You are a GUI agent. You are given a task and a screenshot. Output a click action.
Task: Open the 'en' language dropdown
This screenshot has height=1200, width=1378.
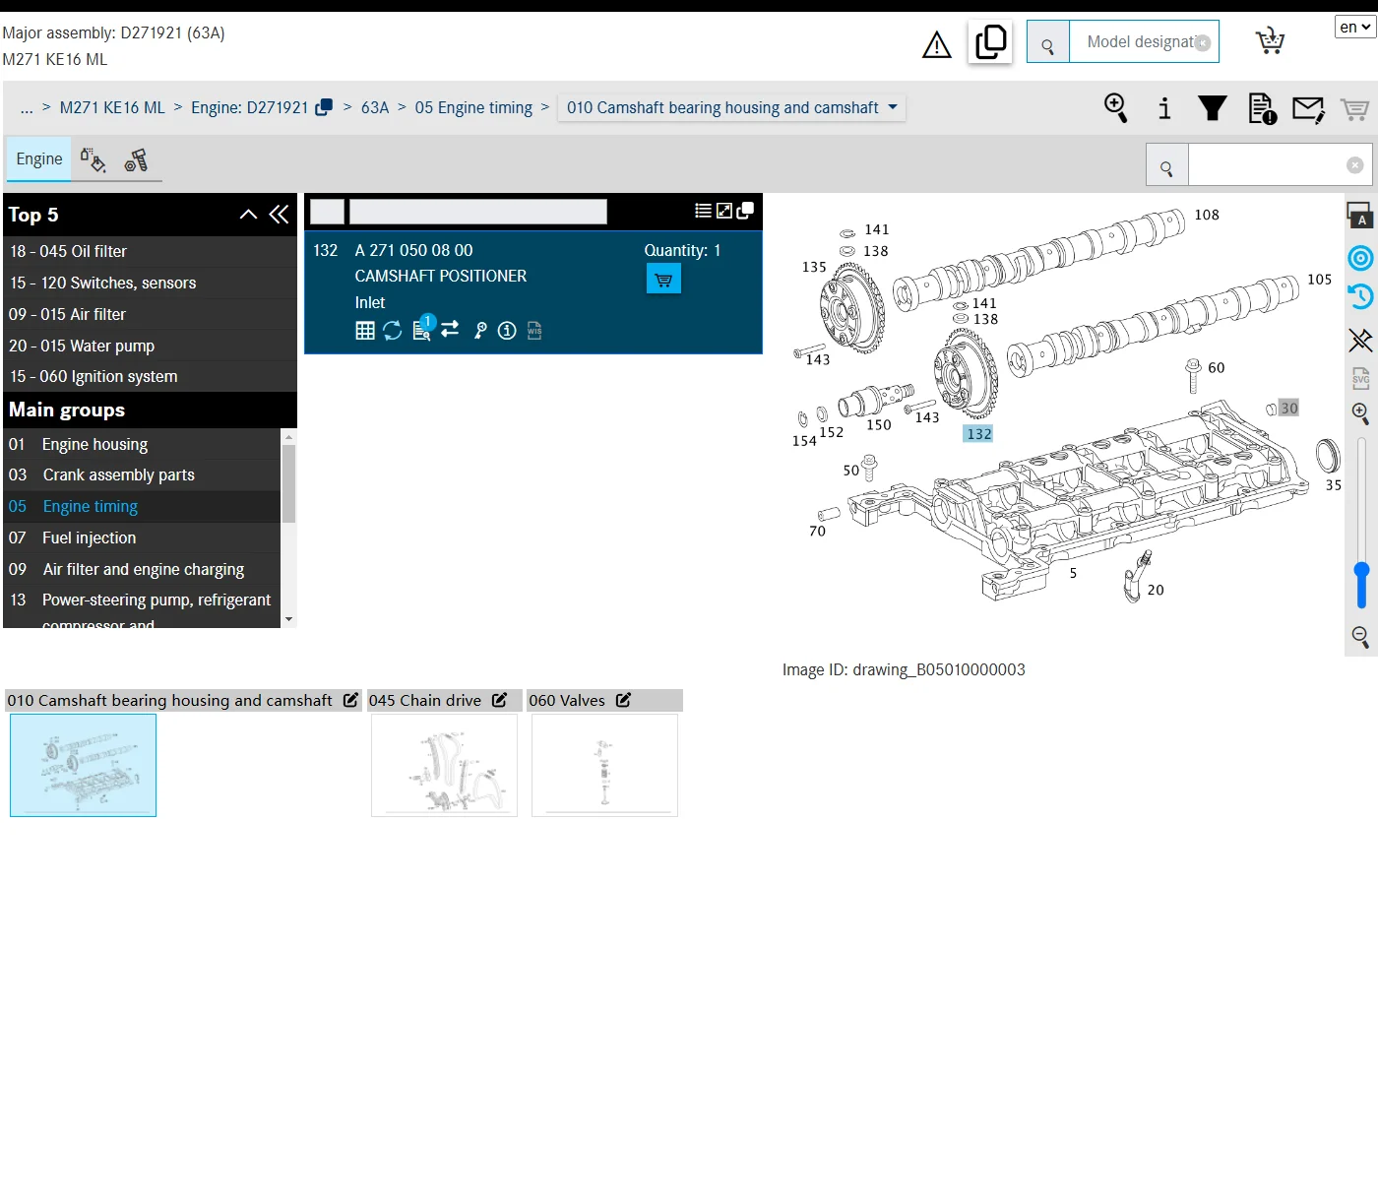[1355, 28]
